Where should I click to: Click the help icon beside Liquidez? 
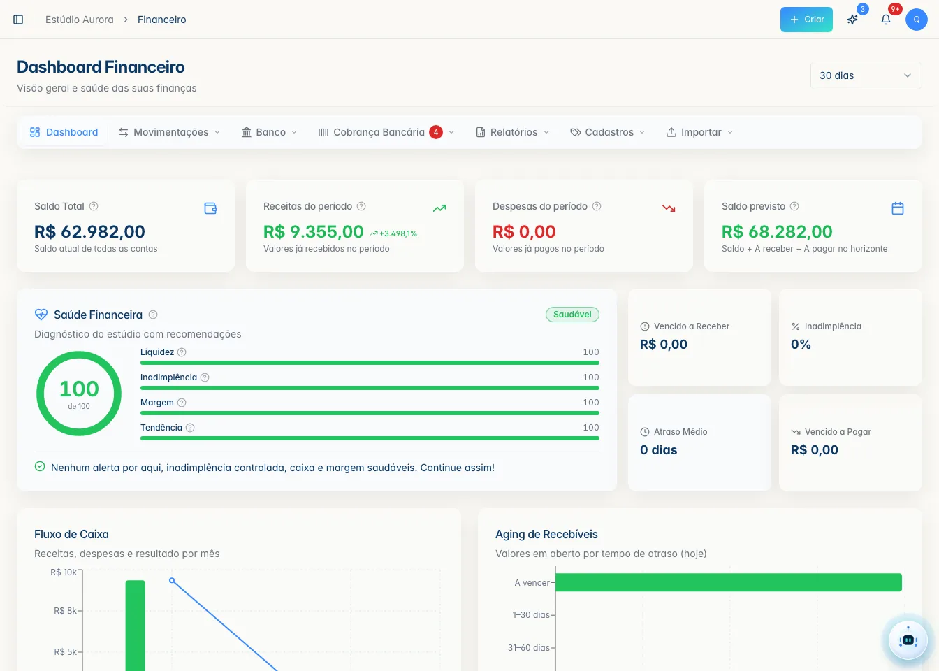[x=182, y=352]
